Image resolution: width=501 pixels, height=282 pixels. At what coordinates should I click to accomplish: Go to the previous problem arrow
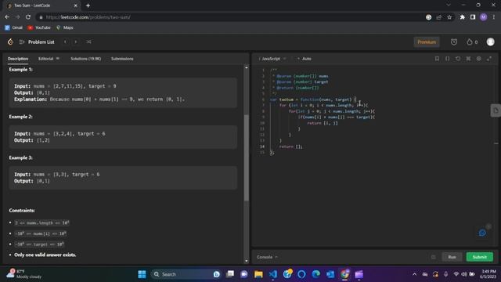65,42
